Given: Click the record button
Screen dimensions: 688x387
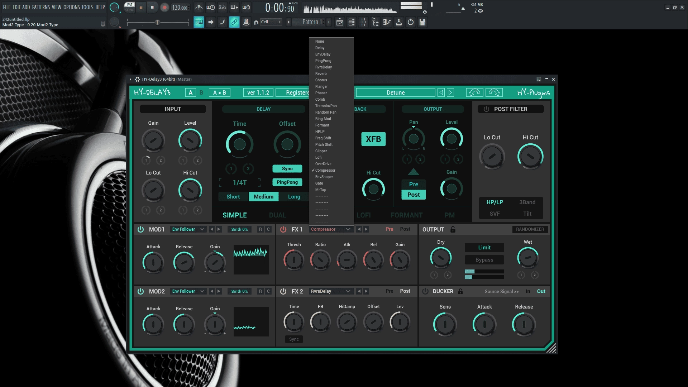Looking at the screenshot, I should point(164,7).
